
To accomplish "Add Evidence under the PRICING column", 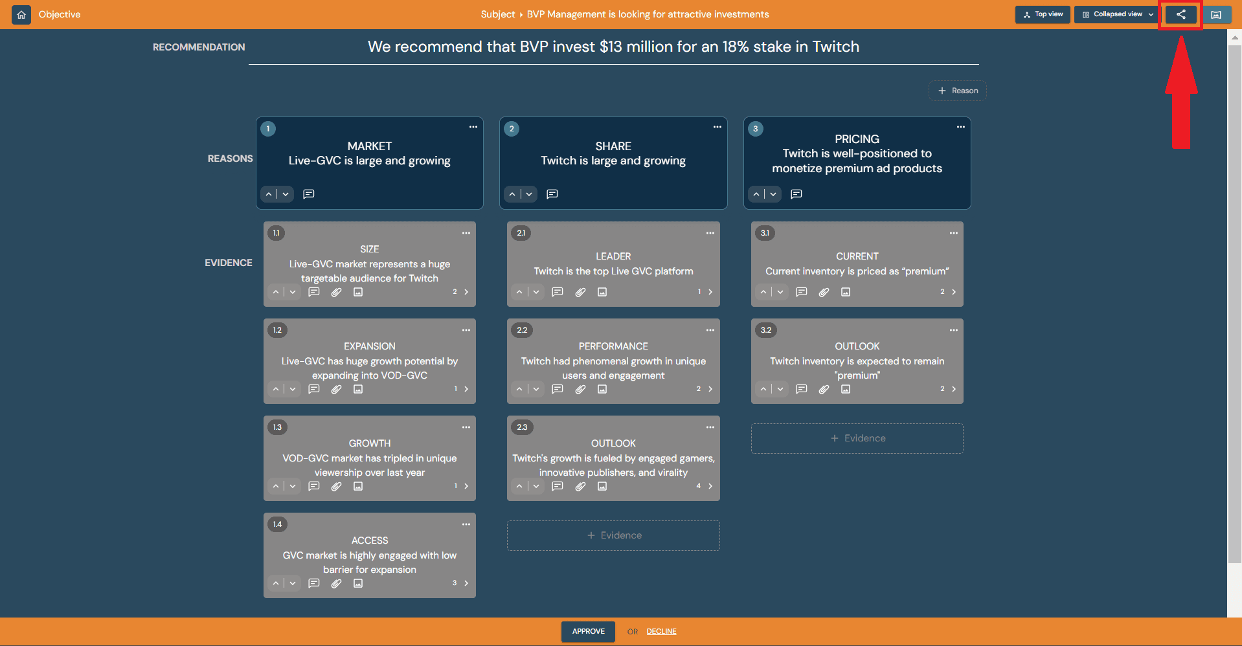I will tap(857, 438).
